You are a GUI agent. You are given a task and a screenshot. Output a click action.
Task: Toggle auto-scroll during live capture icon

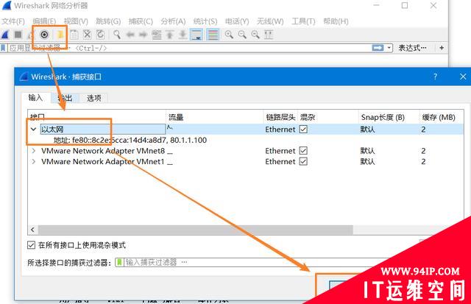(196, 35)
